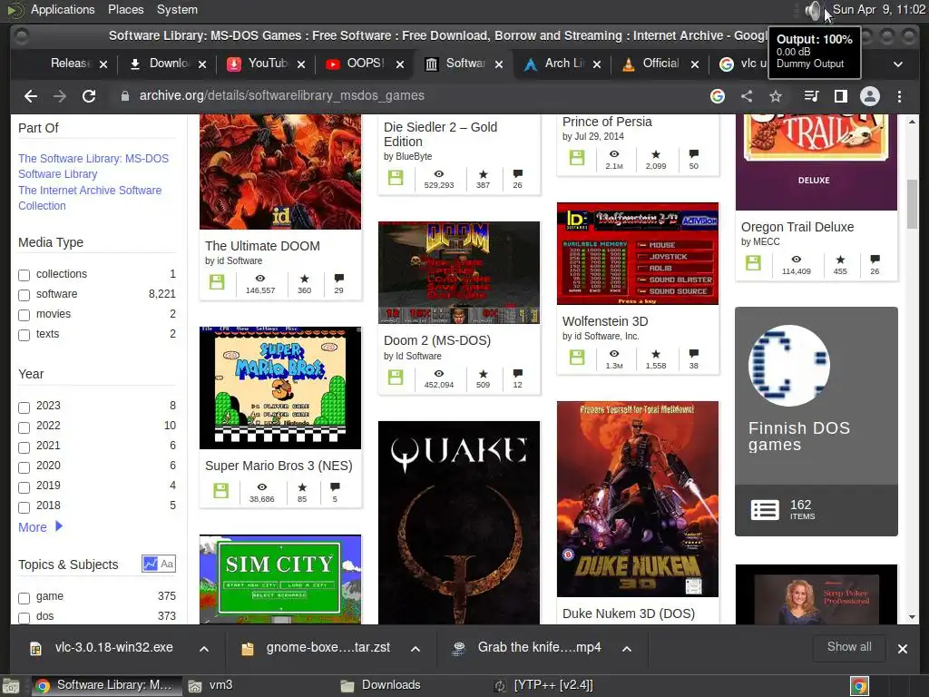Check the software media type box

24,295
